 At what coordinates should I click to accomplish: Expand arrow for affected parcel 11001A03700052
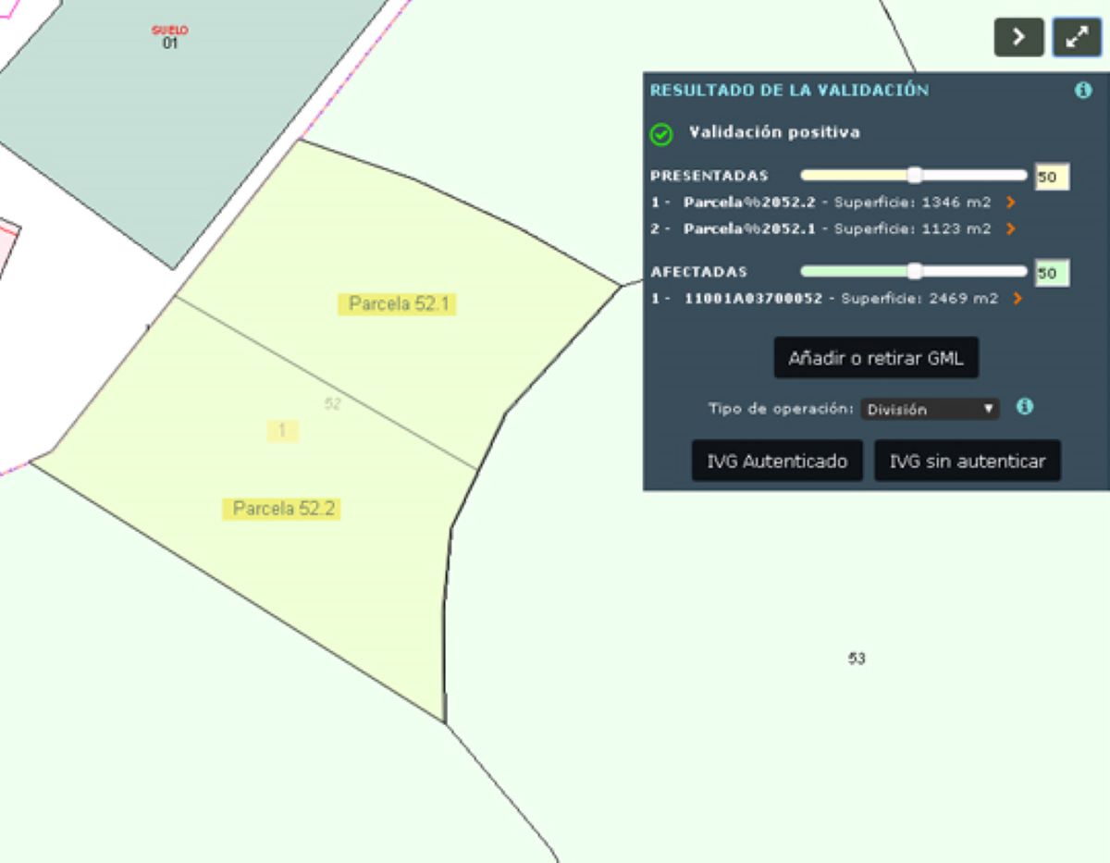pos(1017,299)
